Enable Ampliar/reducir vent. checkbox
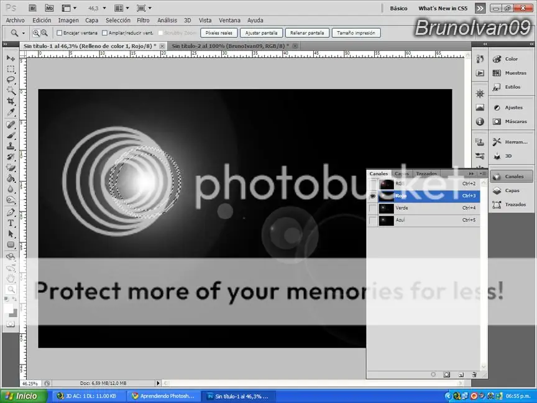The height and width of the screenshot is (403, 537). coord(105,33)
